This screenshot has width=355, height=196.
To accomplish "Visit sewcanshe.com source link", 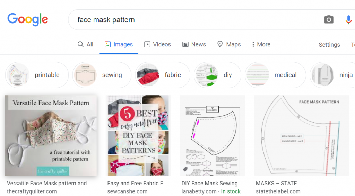I will (127, 191).
